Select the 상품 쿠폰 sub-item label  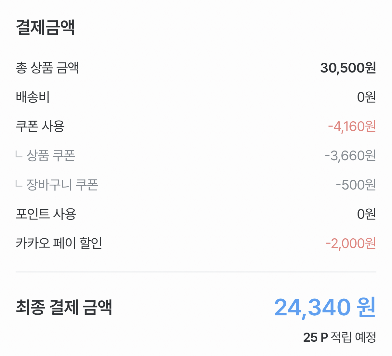tap(51, 155)
